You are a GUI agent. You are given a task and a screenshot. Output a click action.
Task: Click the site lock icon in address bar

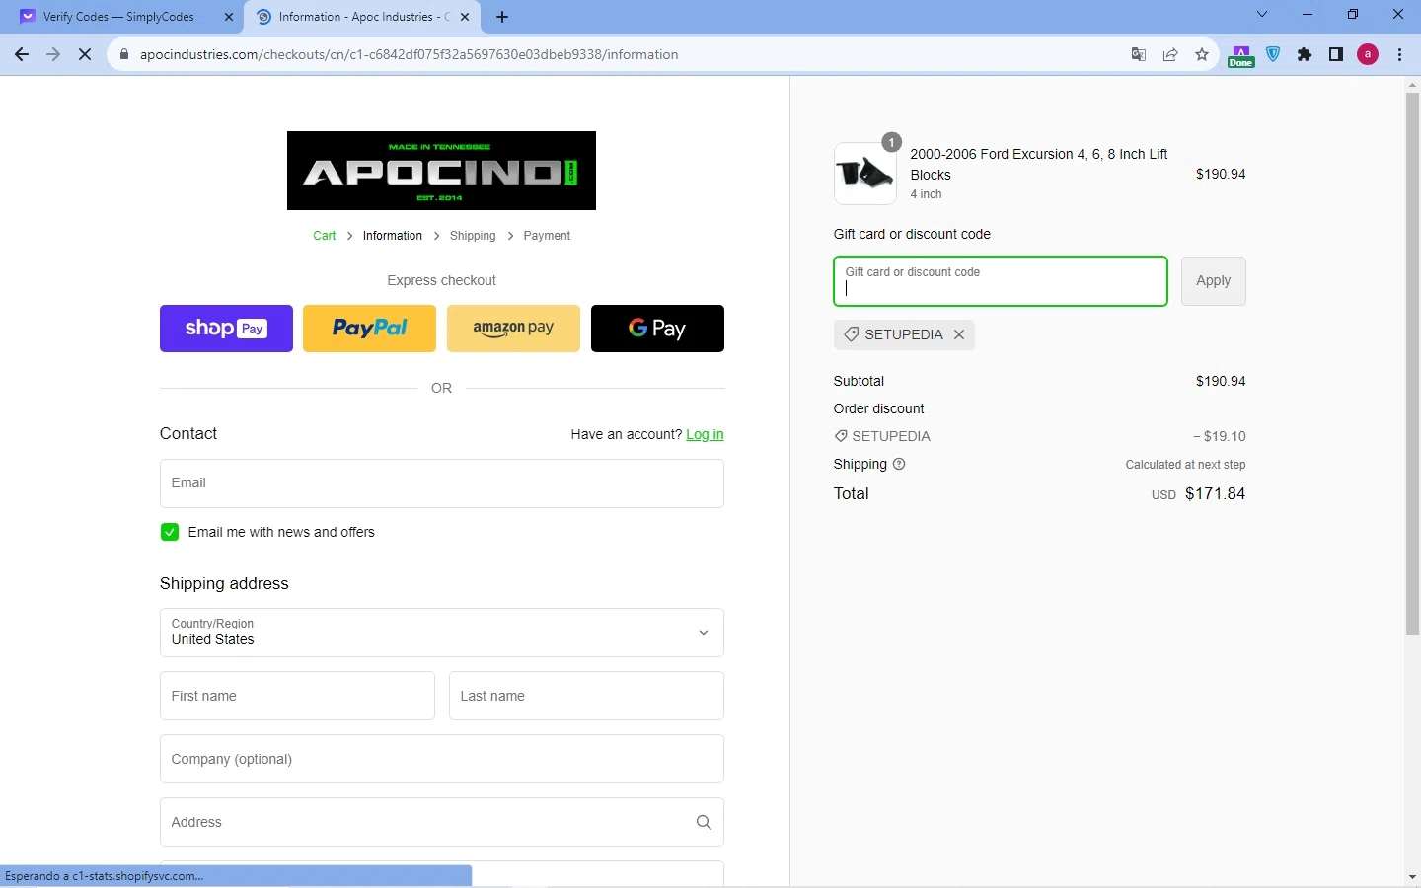(124, 54)
